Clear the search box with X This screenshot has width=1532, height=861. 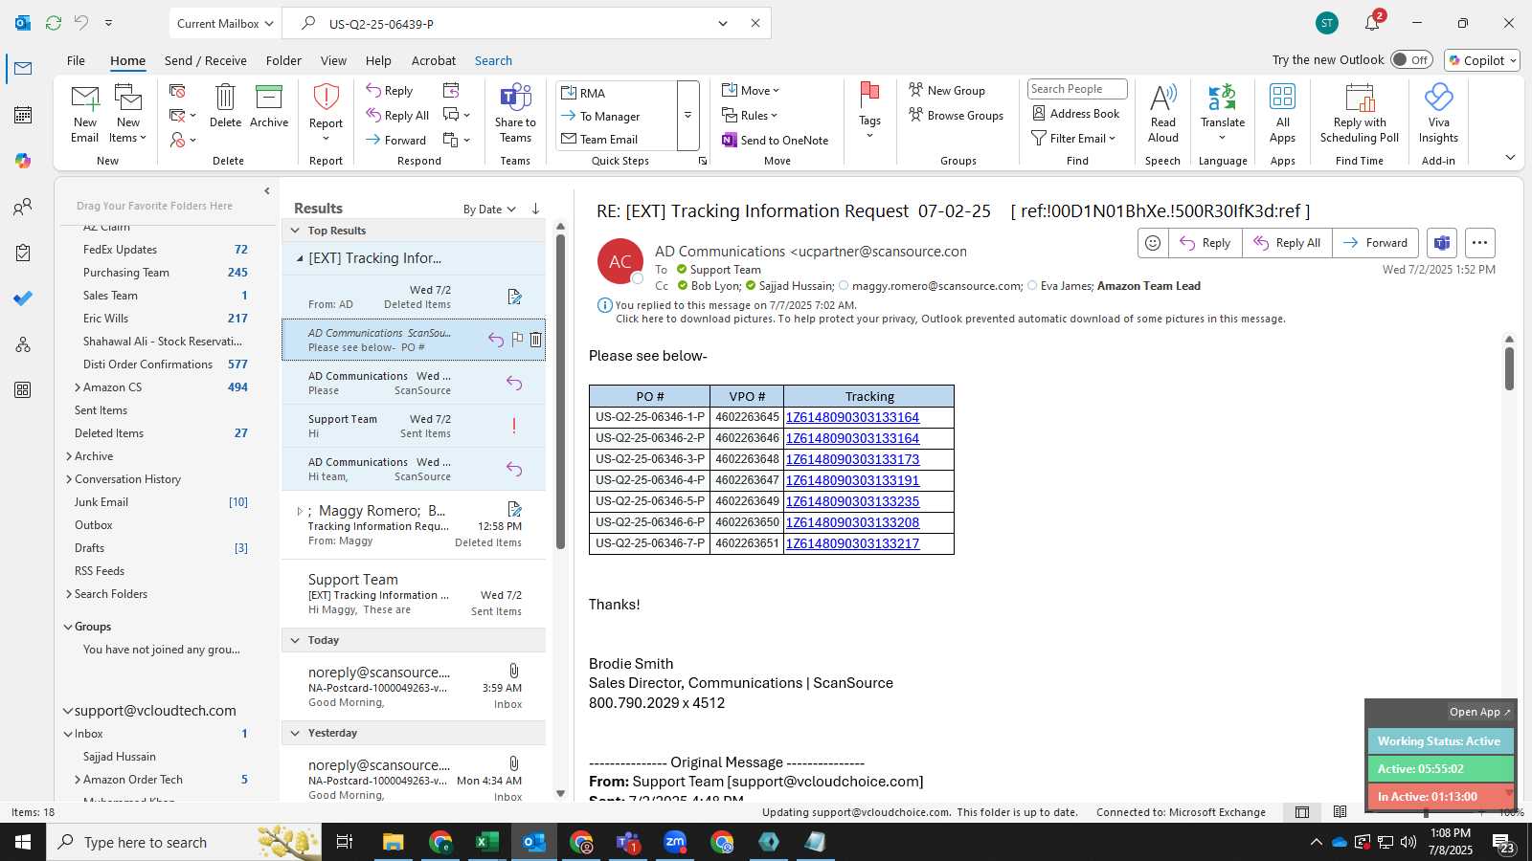[755, 24]
